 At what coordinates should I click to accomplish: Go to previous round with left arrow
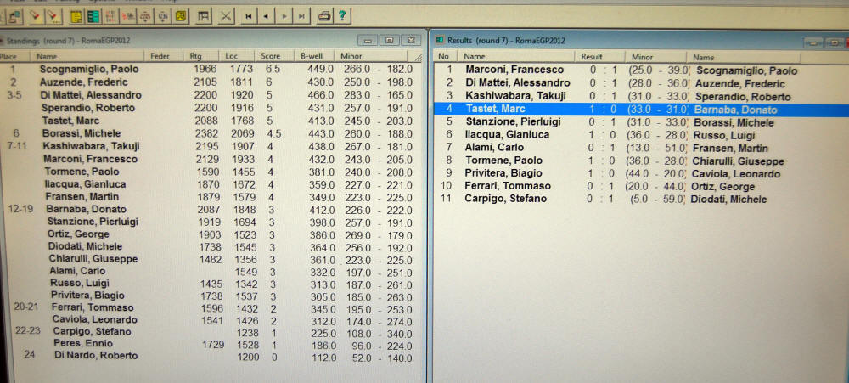pyautogui.click(x=266, y=16)
